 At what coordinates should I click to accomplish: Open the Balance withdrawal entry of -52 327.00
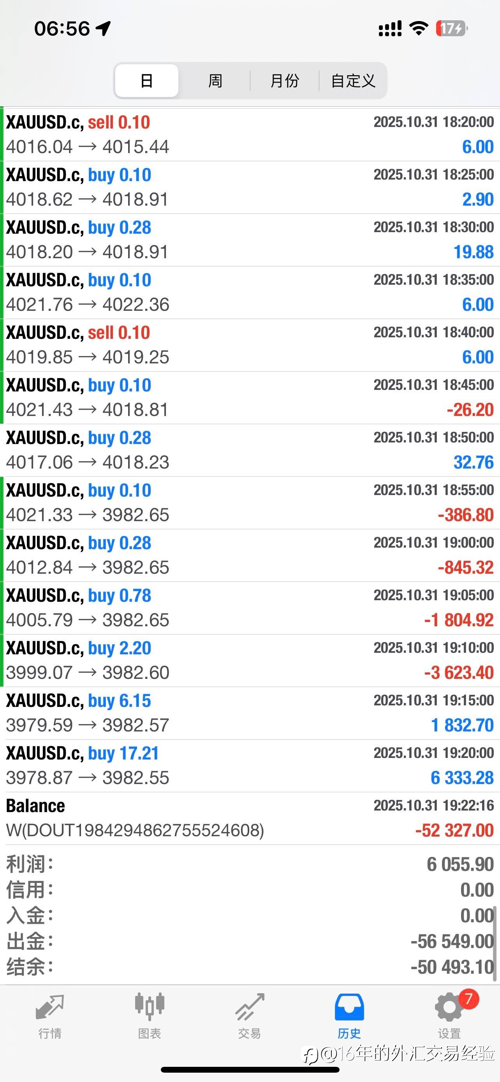[250, 818]
